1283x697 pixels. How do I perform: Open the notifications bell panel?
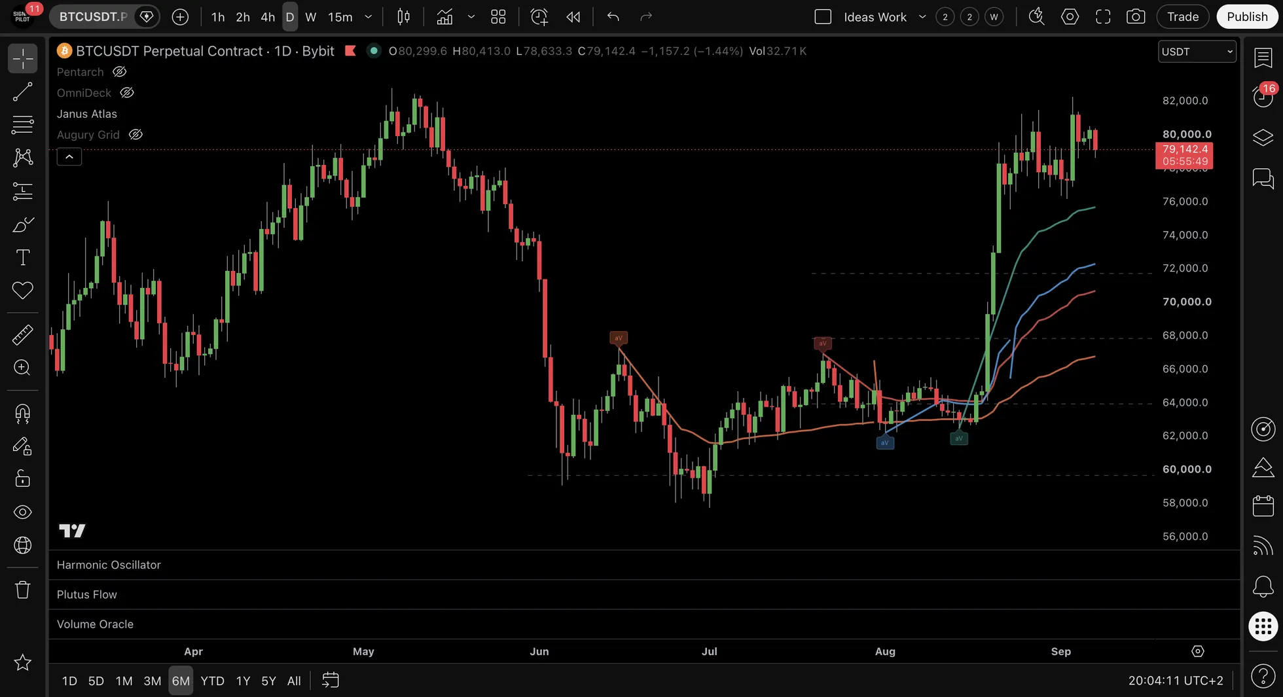pyautogui.click(x=1263, y=586)
